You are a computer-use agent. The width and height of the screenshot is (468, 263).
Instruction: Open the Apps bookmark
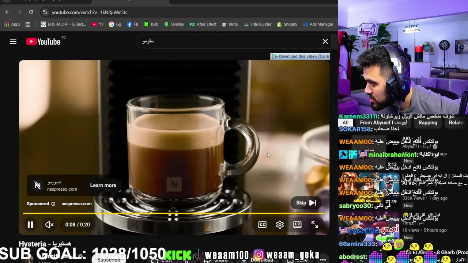tap(12, 24)
